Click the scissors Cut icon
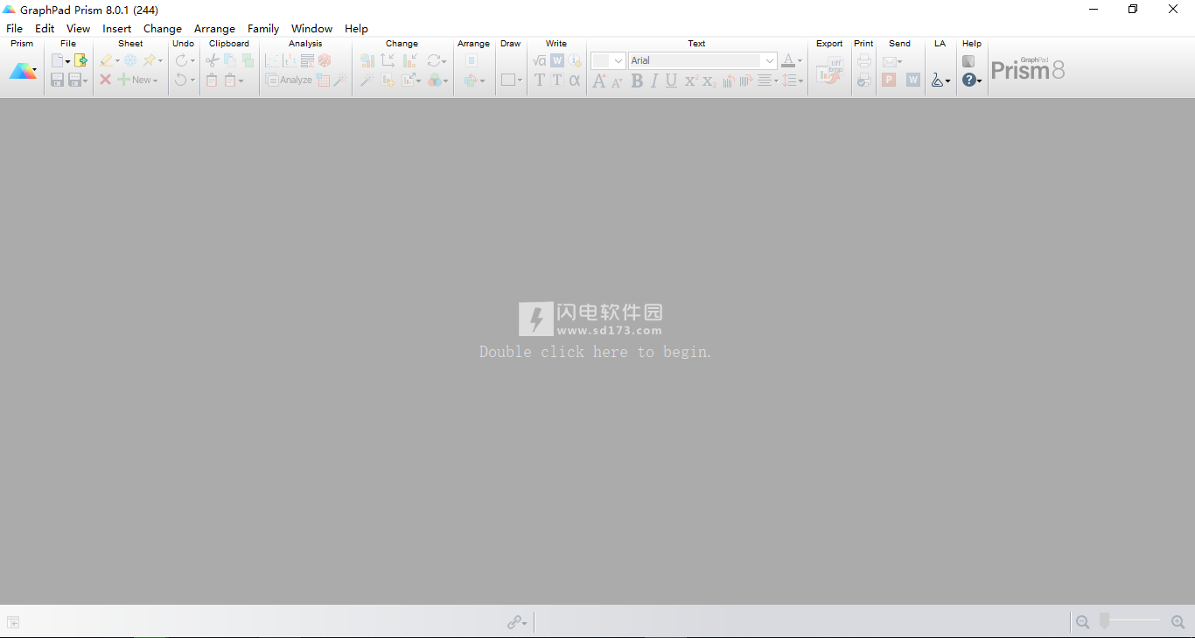The width and height of the screenshot is (1195, 638). [x=212, y=60]
